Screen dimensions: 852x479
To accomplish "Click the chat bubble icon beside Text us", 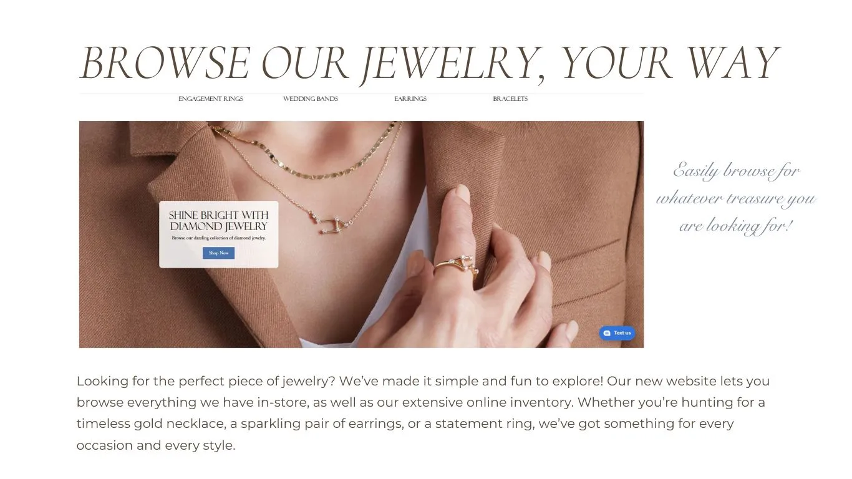I will [x=607, y=333].
